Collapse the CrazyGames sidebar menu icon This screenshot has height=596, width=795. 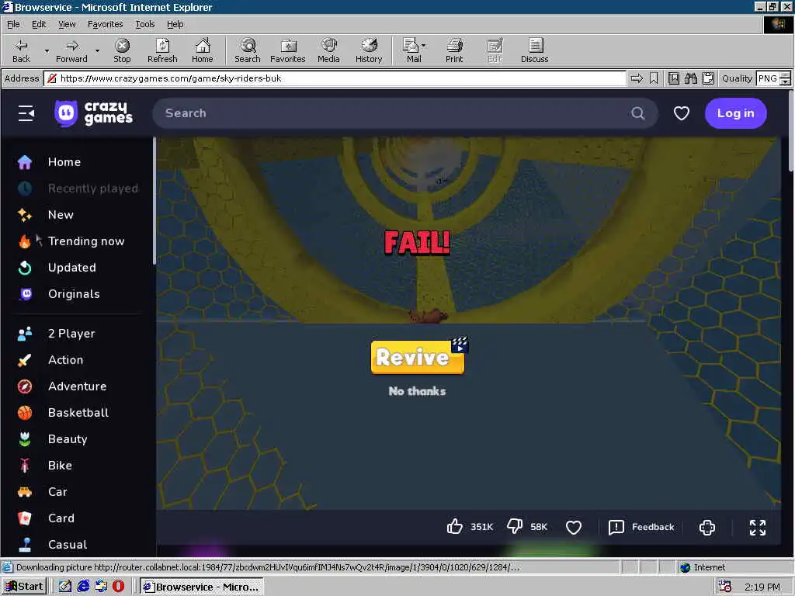tap(26, 113)
